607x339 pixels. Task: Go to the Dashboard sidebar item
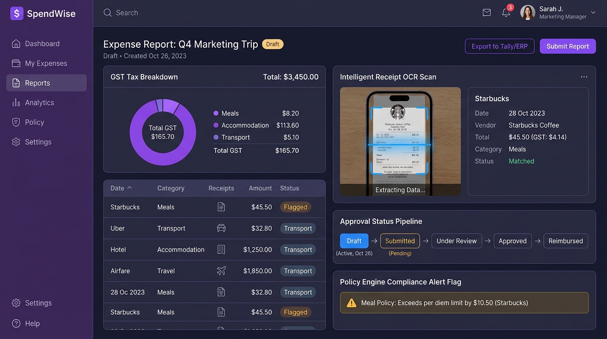(46, 44)
